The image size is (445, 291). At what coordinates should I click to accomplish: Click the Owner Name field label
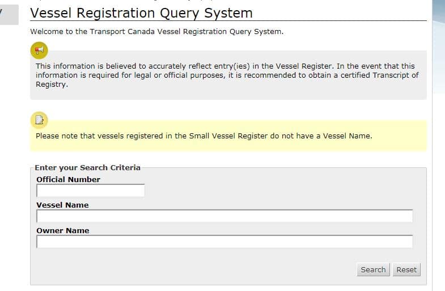(x=63, y=230)
